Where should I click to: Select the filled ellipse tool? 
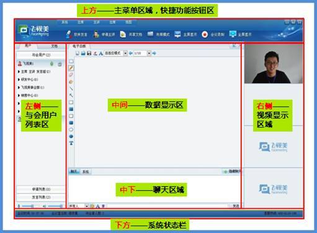point(71,136)
